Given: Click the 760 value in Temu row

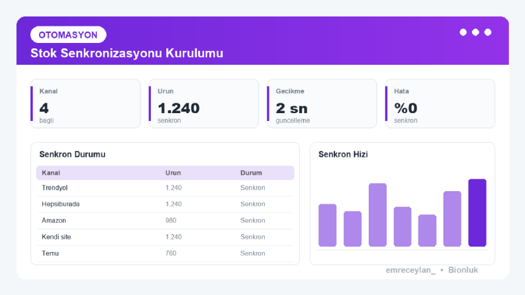Looking at the screenshot, I should tap(171, 253).
